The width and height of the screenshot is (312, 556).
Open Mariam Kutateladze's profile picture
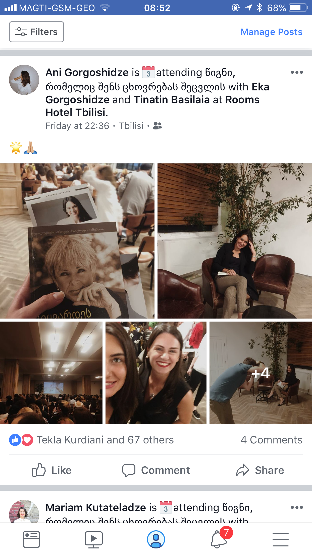click(x=24, y=511)
